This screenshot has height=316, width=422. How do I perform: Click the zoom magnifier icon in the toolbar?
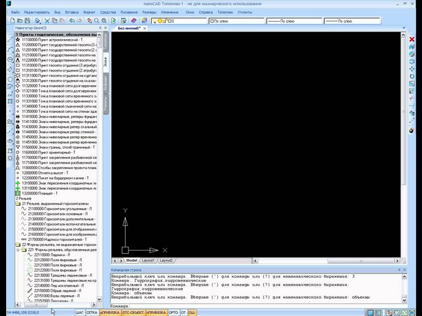tap(96, 21)
